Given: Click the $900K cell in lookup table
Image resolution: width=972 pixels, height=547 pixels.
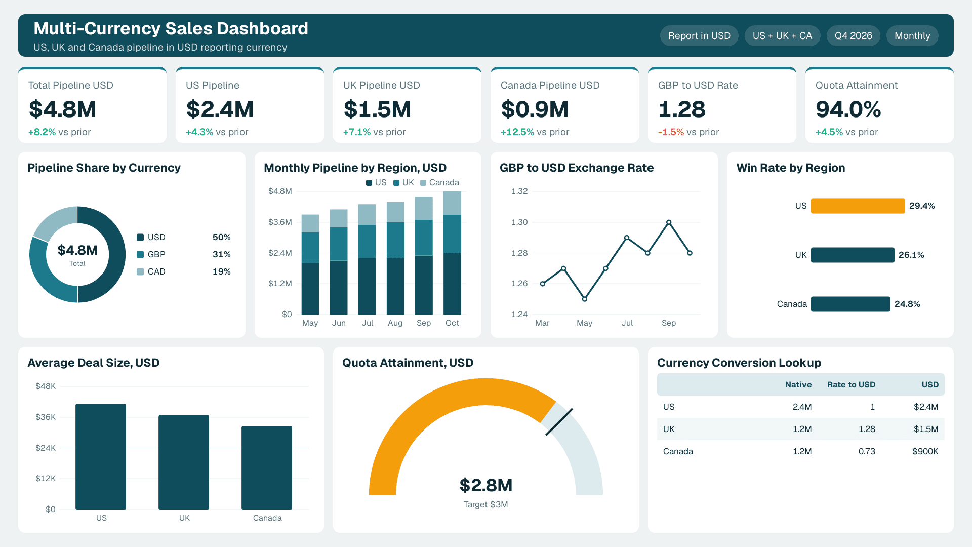Looking at the screenshot, I should 925,451.
